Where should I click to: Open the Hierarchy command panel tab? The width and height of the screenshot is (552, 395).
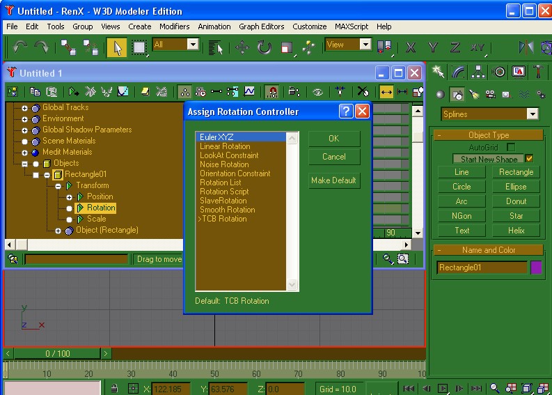[478, 72]
